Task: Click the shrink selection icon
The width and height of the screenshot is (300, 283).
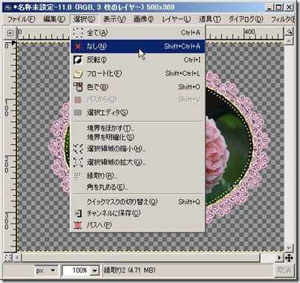Action: [x=78, y=149]
